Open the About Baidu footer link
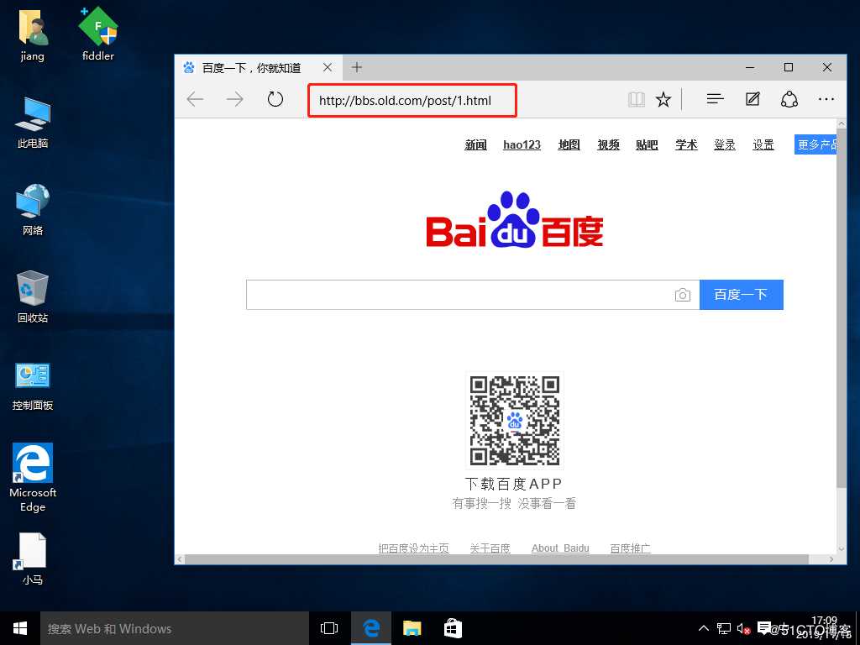 pyautogui.click(x=560, y=548)
